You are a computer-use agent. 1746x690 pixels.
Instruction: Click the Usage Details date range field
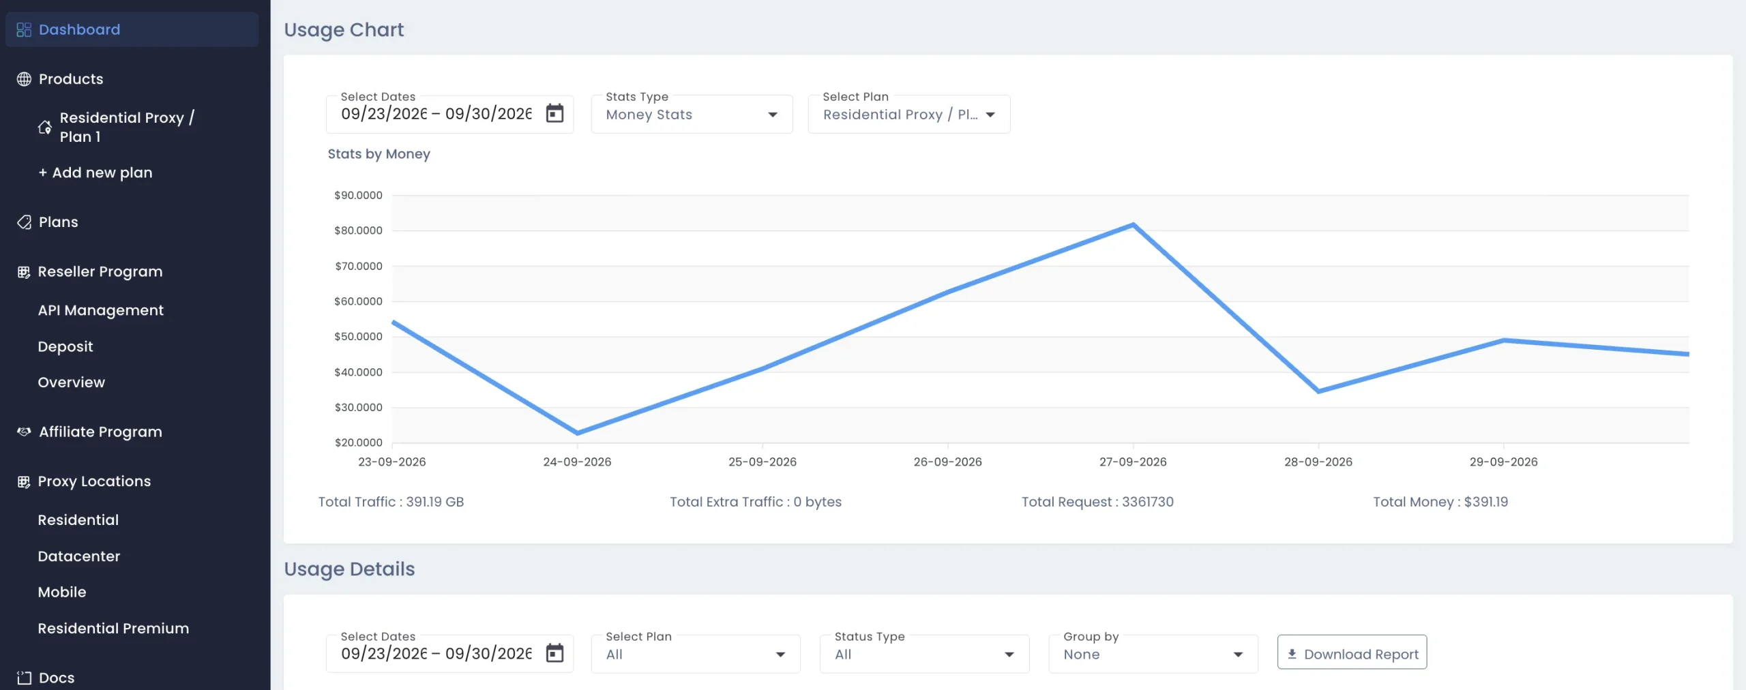pos(450,654)
